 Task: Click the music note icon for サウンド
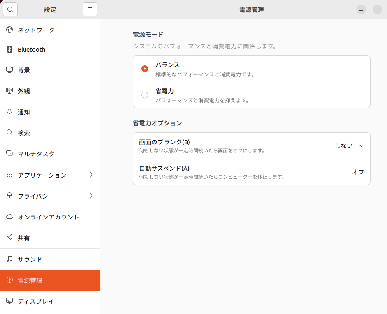[9, 259]
